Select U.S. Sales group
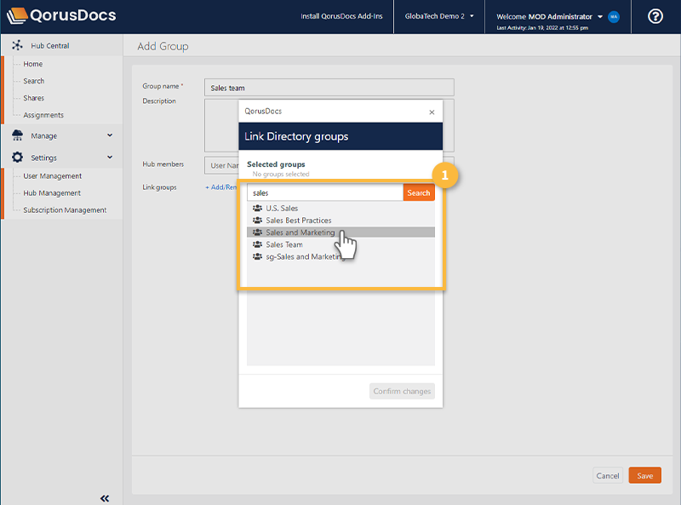681x505 pixels. point(340,208)
